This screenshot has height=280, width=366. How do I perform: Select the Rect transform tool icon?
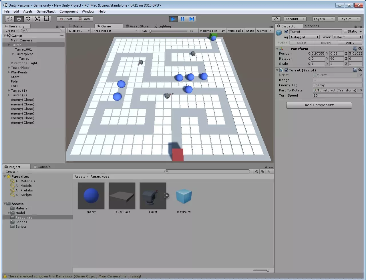(x=46, y=19)
